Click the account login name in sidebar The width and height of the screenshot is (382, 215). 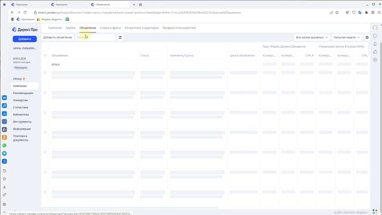tap(24, 48)
